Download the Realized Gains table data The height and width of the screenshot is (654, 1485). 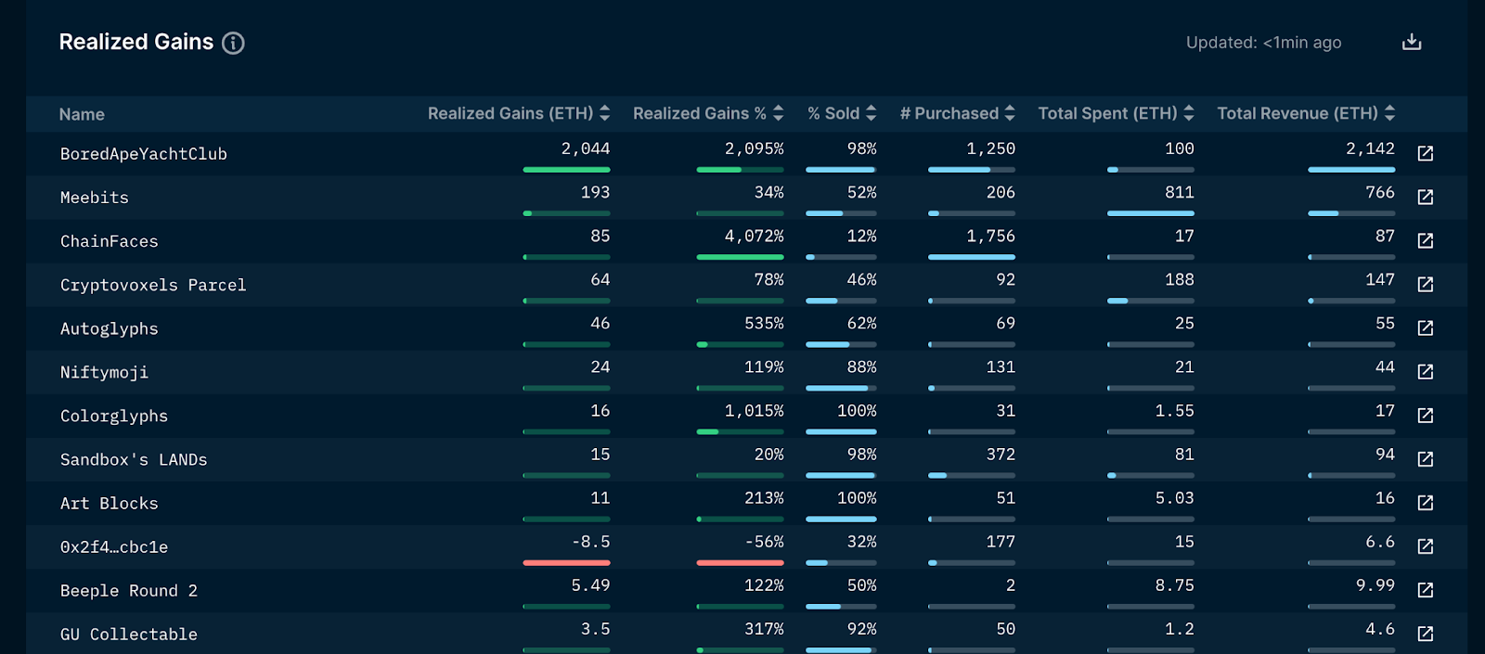tap(1412, 42)
